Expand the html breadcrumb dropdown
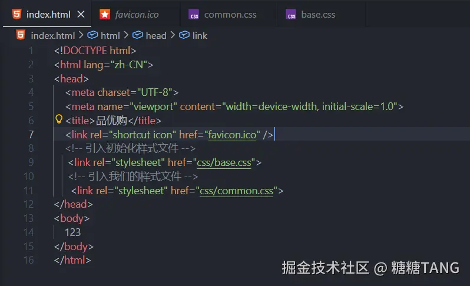This screenshot has height=286, width=470. pos(110,35)
